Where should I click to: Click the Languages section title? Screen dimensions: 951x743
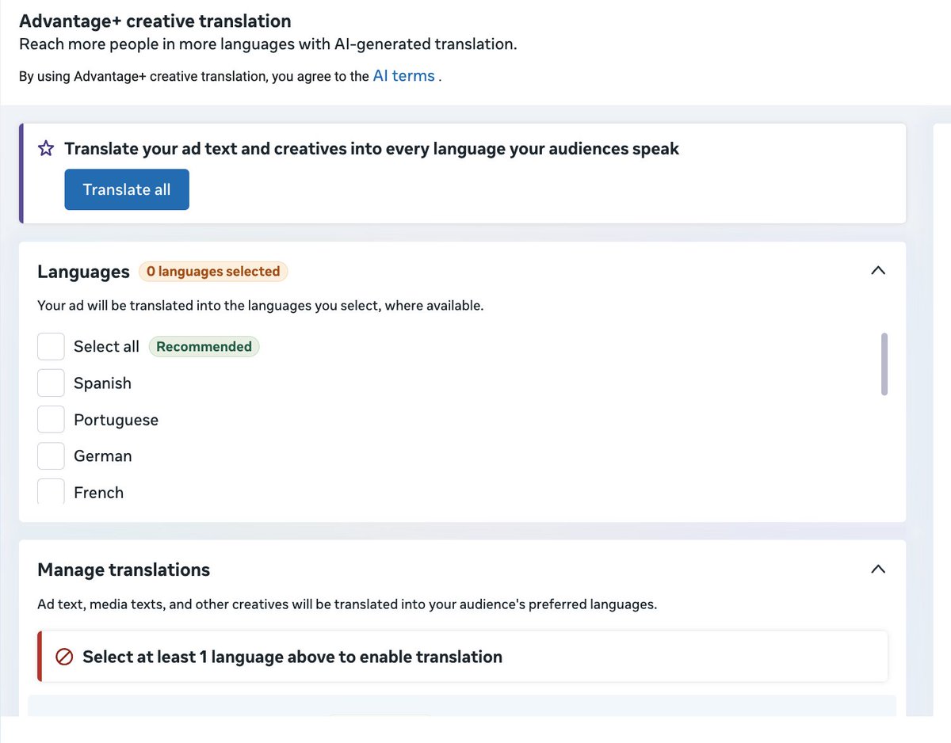83,272
